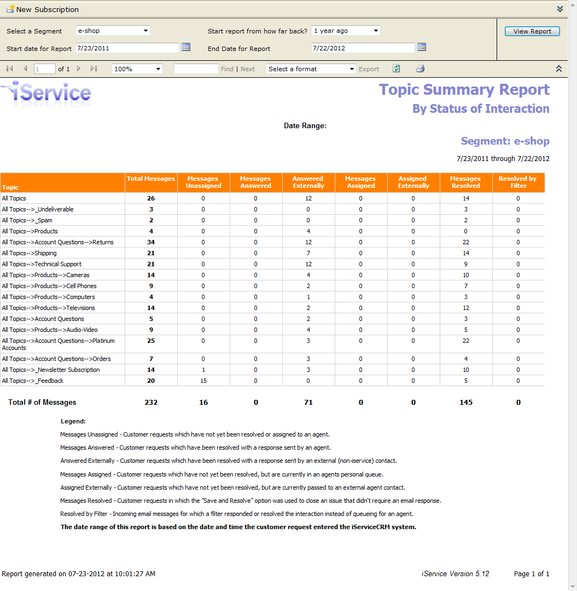The image size is (577, 591).
Task: Click the Report generated timestamp text
Action: 78,573
